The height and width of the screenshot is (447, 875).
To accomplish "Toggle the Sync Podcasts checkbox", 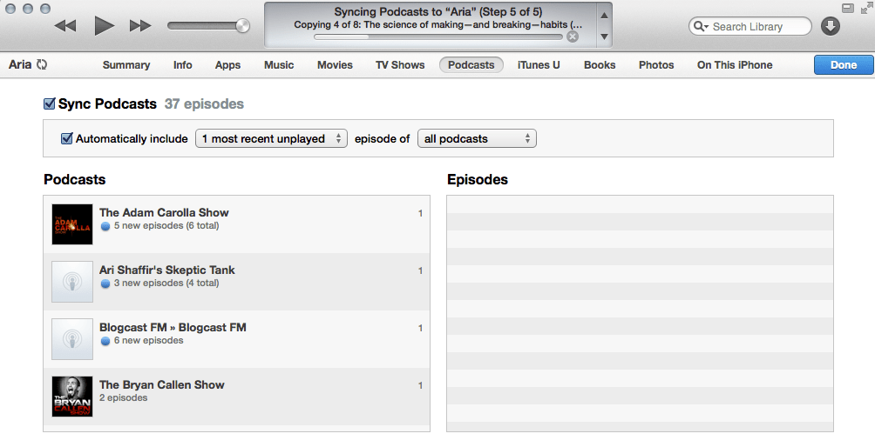I will [49, 103].
